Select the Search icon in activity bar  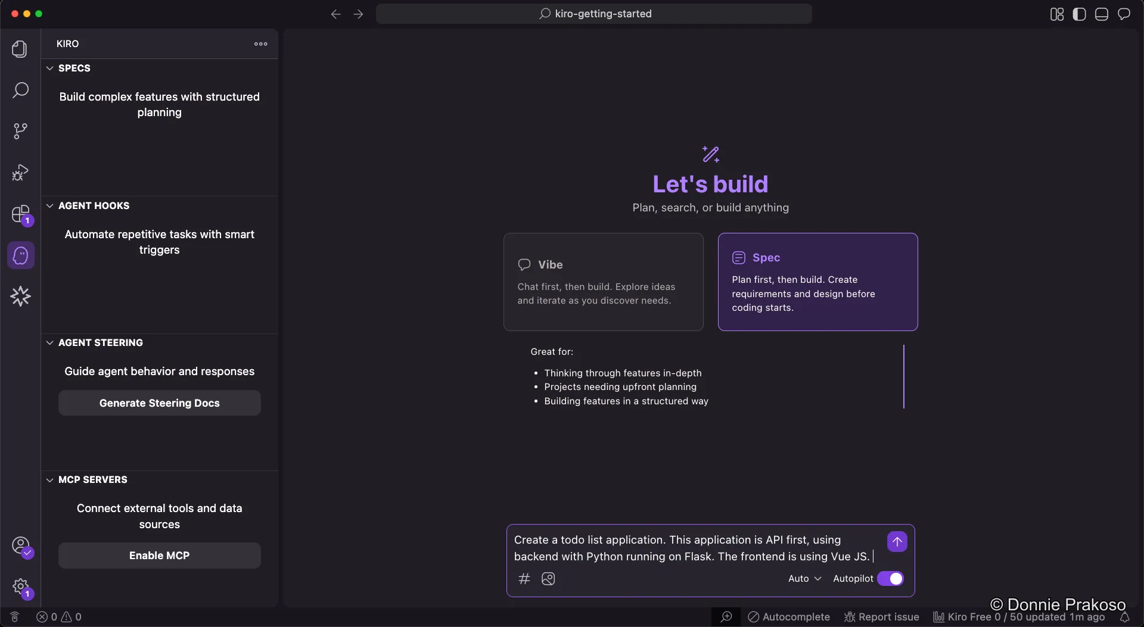[x=20, y=90]
